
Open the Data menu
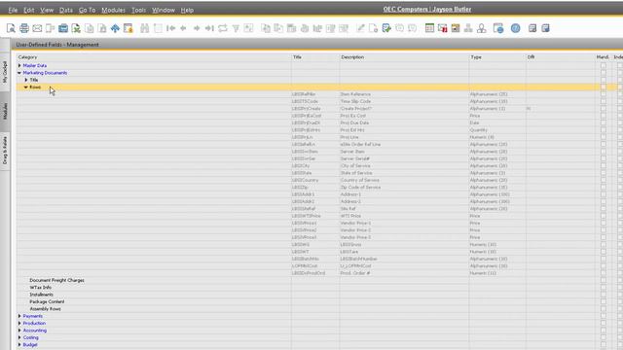coord(66,10)
